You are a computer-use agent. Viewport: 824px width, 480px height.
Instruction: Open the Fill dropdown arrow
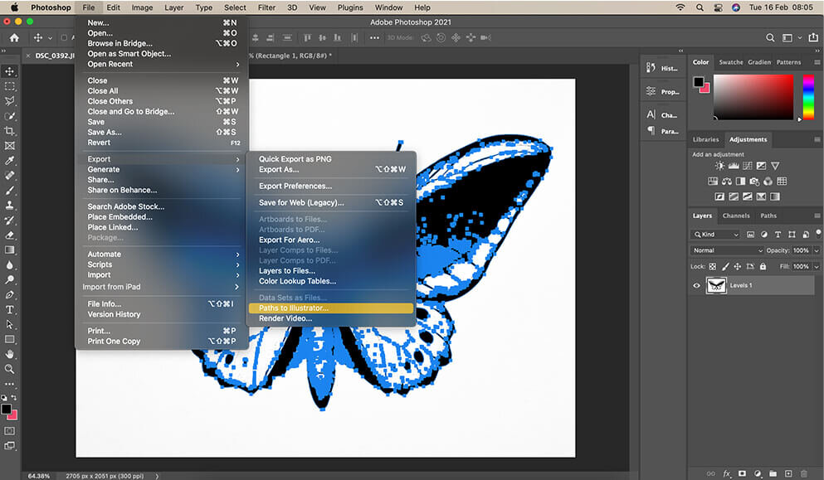tap(817, 267)
